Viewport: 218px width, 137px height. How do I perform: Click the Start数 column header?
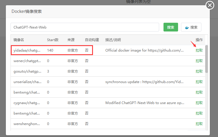click(53, 40)
